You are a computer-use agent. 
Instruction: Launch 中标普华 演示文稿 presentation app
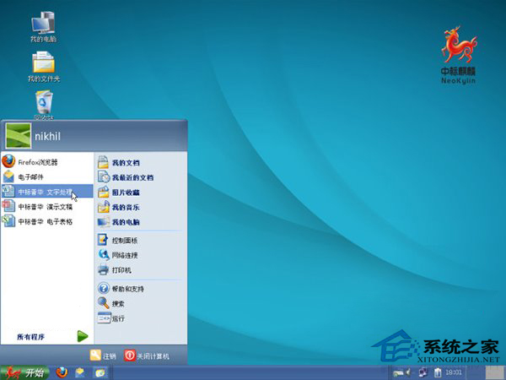pyautogui.click(x=47, y=207)
